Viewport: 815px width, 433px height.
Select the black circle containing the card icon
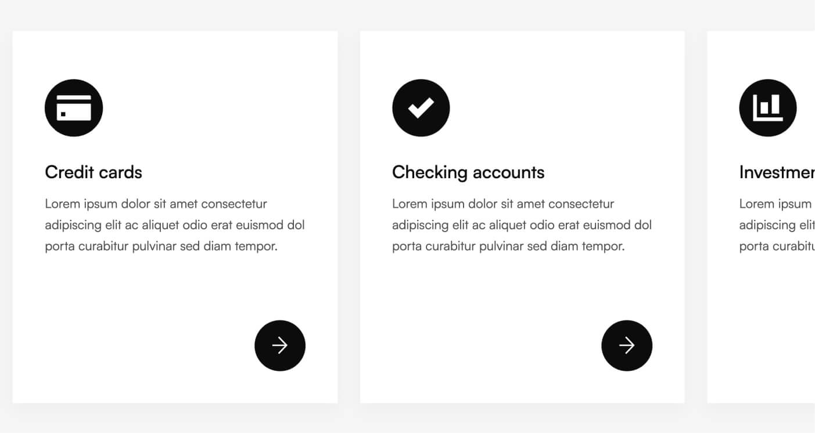(74, 107)
